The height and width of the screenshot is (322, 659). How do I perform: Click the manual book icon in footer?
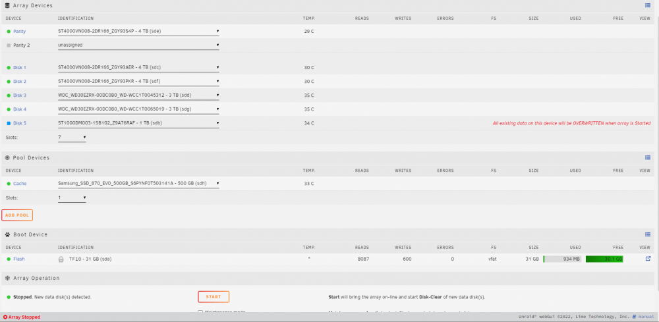point(634,317)
